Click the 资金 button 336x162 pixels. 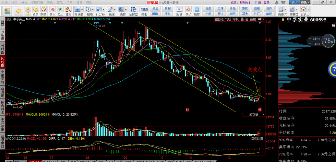click(x=155, y=8)
